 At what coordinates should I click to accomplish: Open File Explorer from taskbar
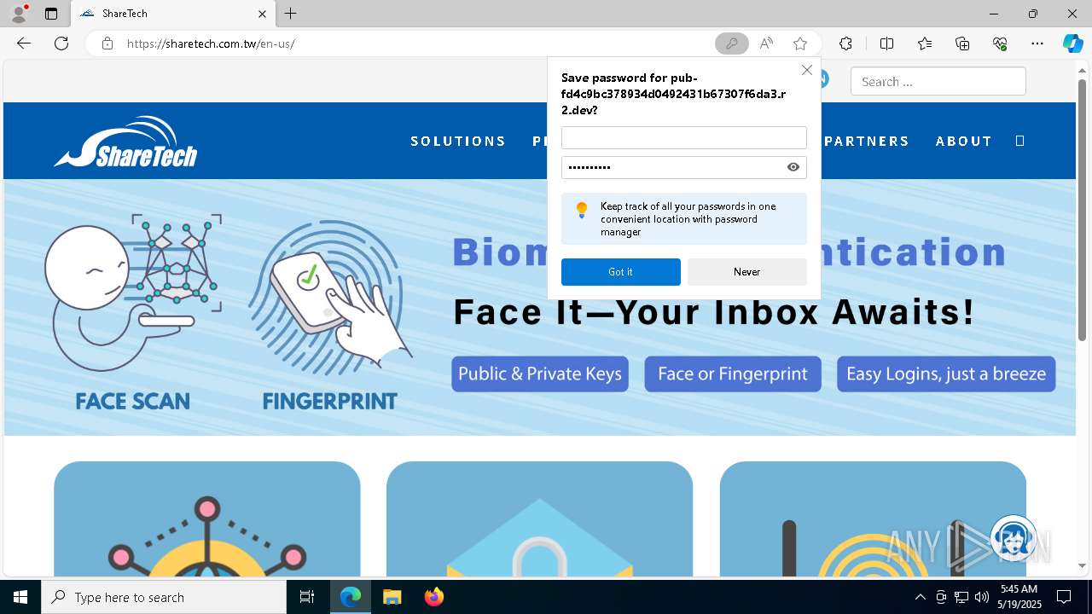(x=392, y=597)
